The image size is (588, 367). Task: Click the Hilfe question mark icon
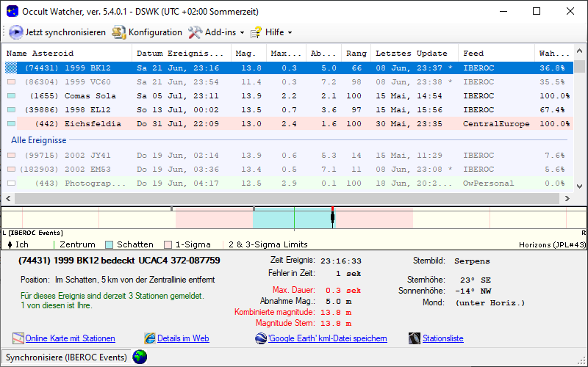256,32
